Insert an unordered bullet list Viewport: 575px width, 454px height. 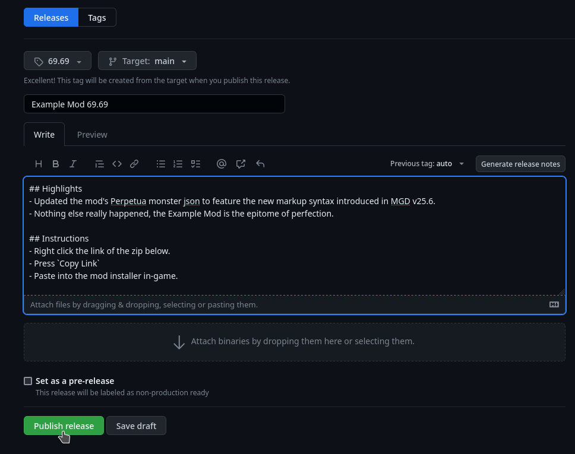[161, 164]
